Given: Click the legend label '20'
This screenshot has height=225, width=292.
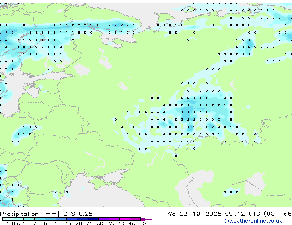Looking at the screenshot, I should pyautogui.click(x=79, y=223).
